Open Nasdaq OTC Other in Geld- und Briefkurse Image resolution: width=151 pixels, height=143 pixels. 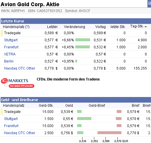(x=20, y=133)
